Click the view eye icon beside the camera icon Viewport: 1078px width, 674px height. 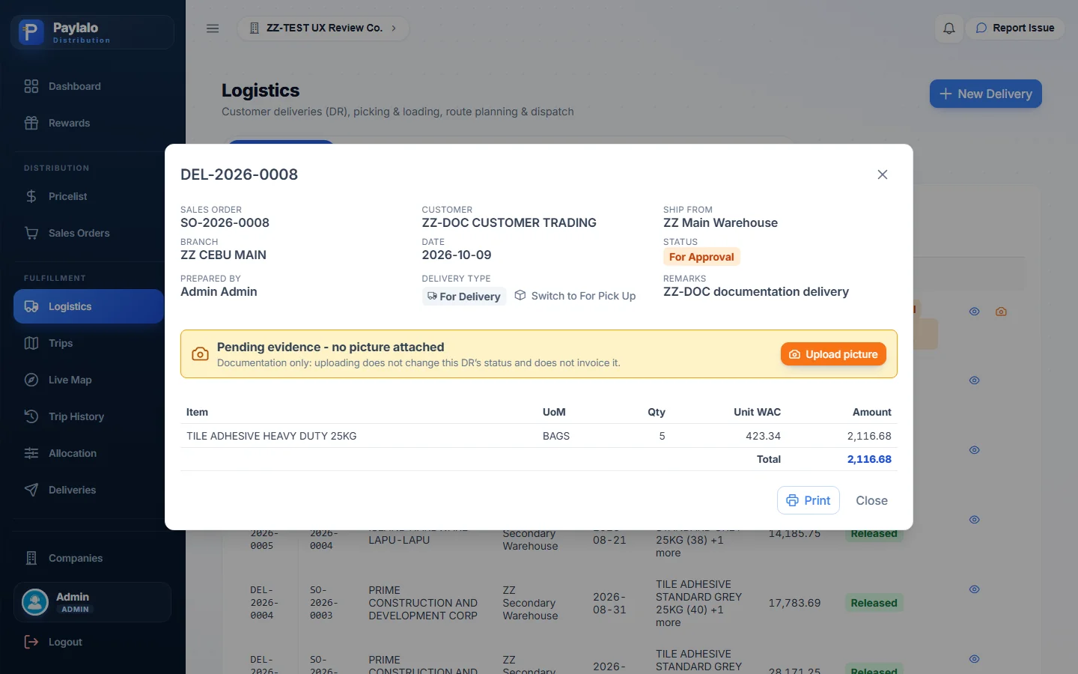coord(974,312)
